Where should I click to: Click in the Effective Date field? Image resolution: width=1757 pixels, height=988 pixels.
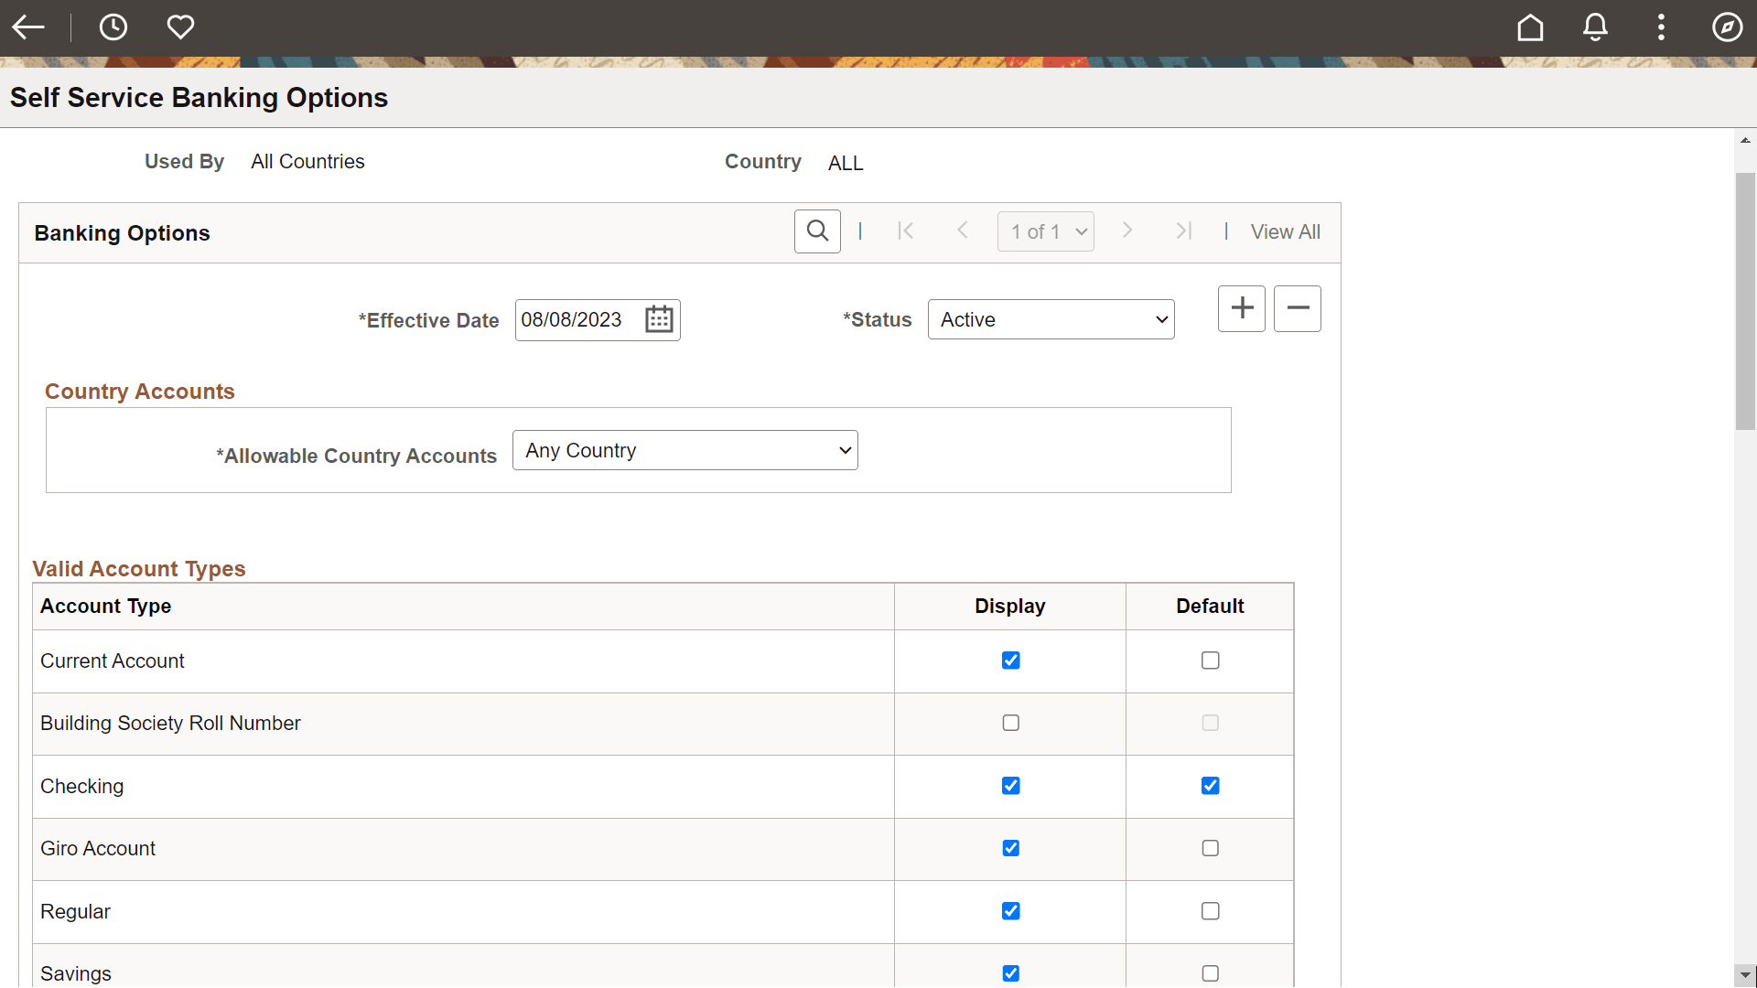577,319
